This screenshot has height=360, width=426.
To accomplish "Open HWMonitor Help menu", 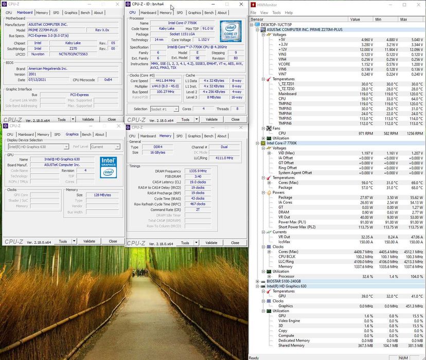I will 289,12.
